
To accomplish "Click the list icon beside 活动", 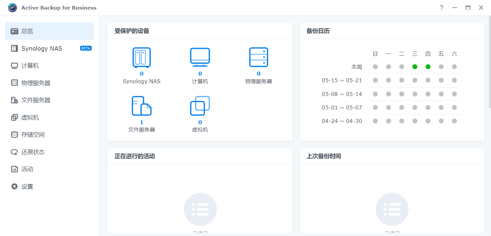I will [x=14, y=169].
